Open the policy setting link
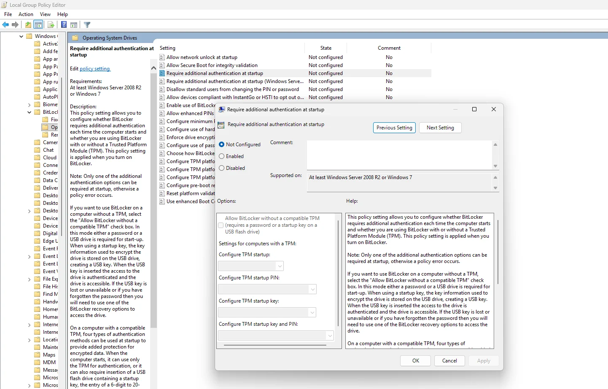Viewport: 608px width, 389px height. pyautogui.click(x=95, y=69)
